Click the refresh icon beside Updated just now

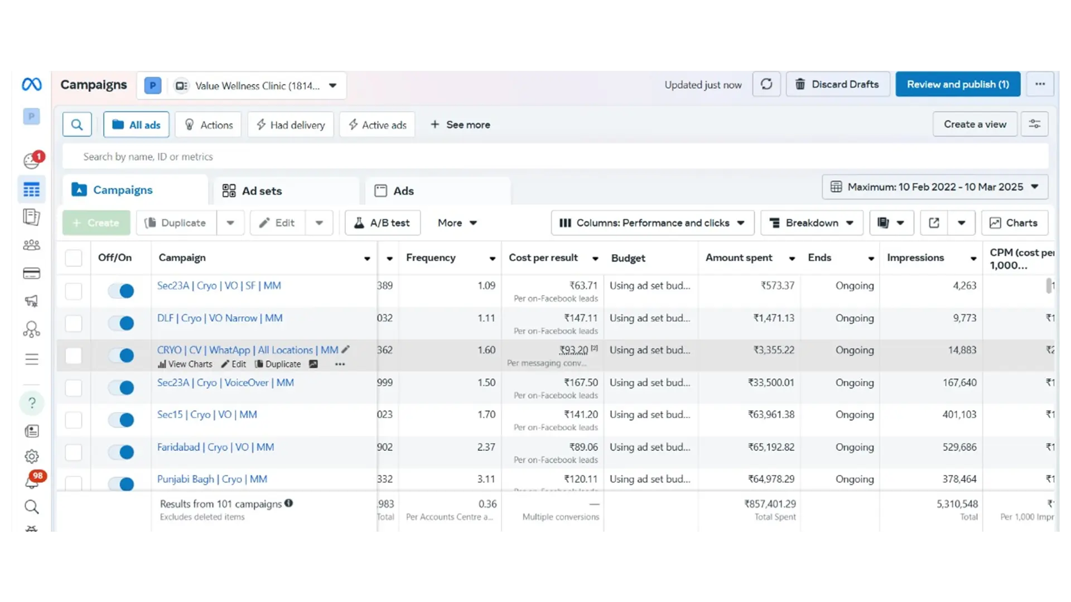pos(766,84)
